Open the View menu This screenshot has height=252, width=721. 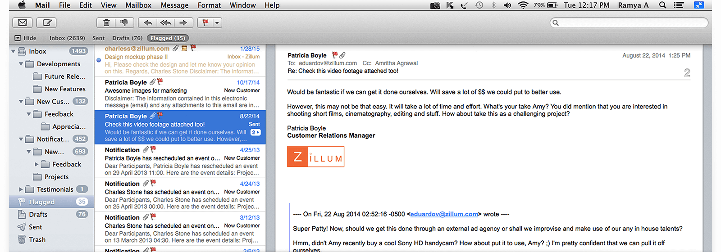[x=109, y=5]
